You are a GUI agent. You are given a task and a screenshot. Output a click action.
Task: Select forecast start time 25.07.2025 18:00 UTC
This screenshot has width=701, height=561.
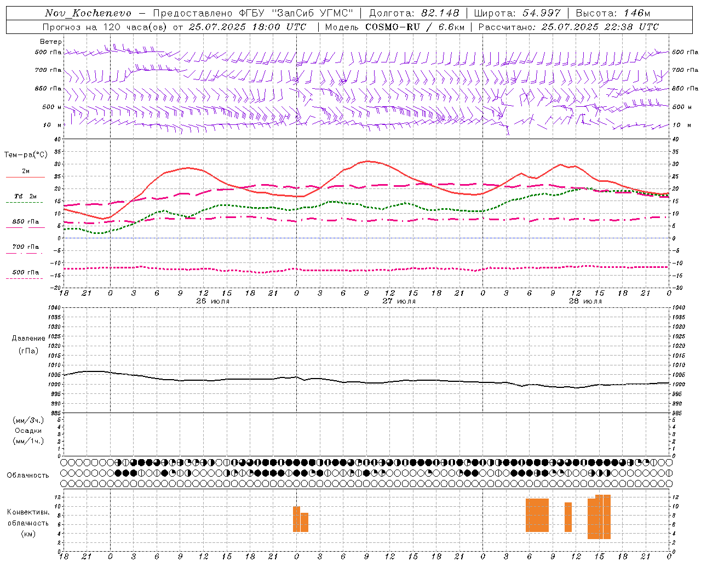(x=248, y=27)
